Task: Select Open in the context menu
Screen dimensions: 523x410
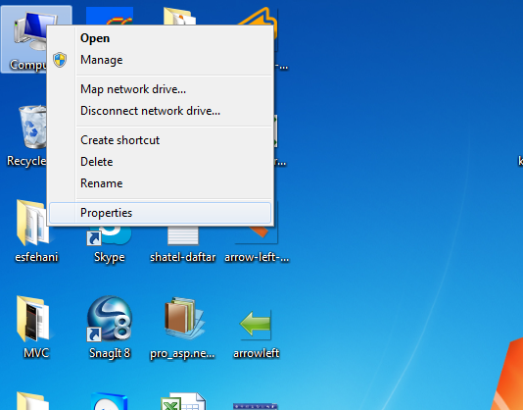Action: click(160, 38)
